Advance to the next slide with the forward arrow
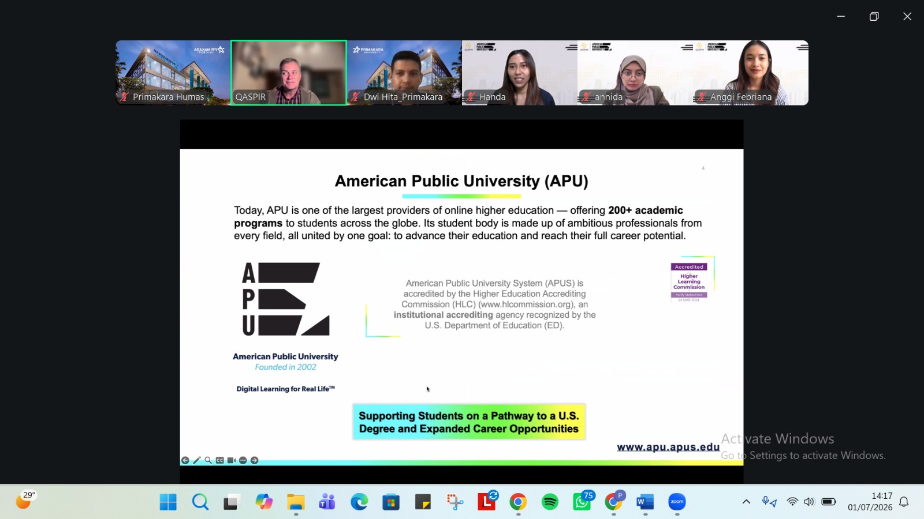 [x=254, y=460]
